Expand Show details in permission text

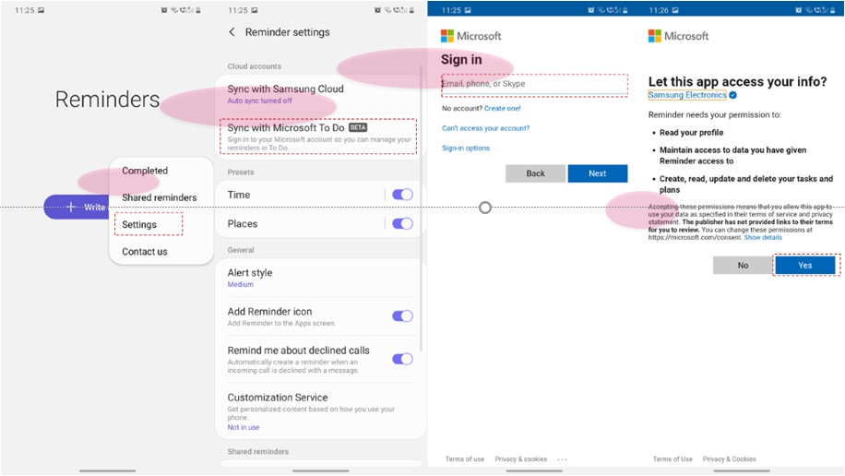click(x=763, y=237)
